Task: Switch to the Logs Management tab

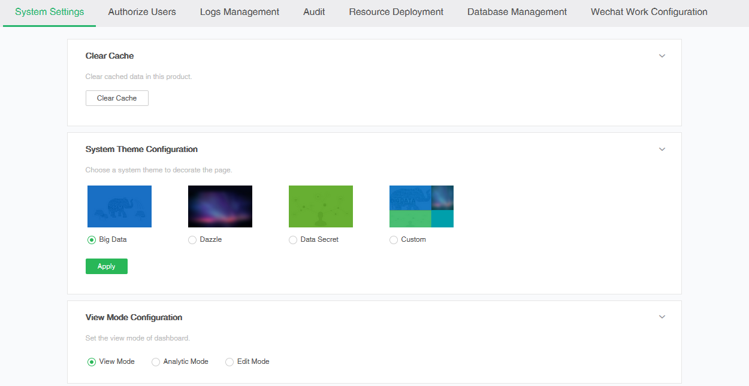Action: tap(240, 12)
